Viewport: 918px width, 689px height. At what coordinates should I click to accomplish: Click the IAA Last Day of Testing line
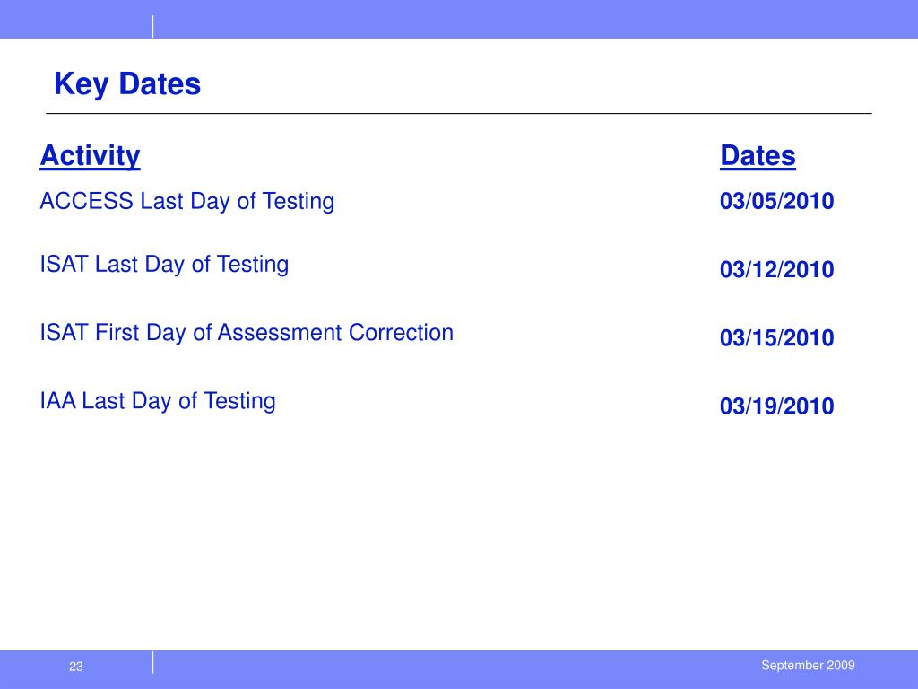(x=158, y=401)
